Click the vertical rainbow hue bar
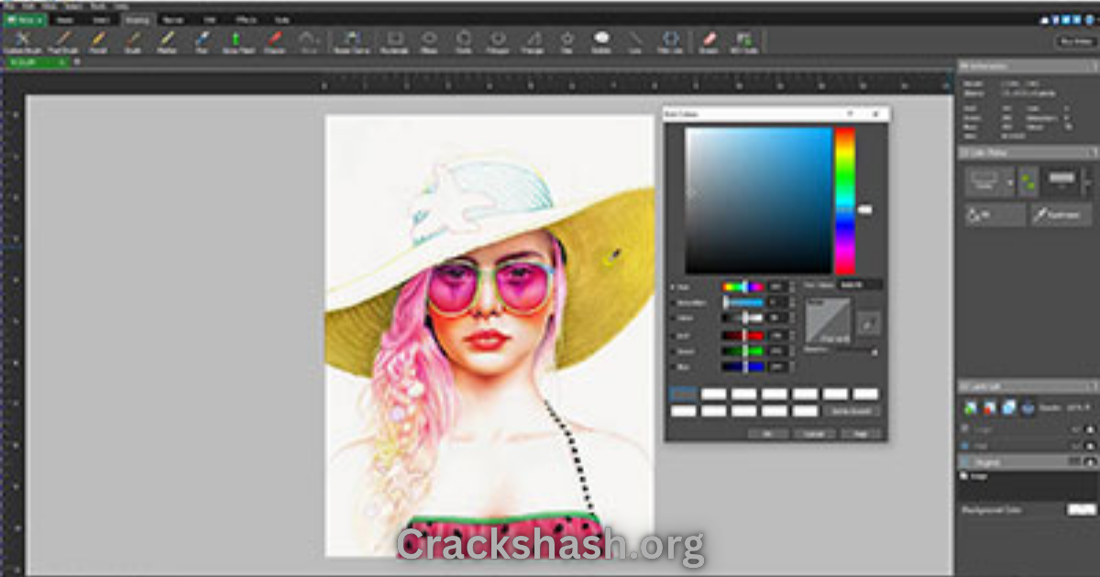 pyautogui.click(x=844, y=201)
